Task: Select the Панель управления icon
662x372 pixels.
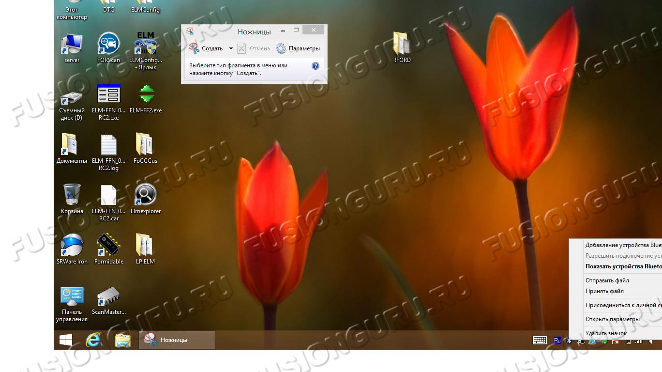Action: click(x=72, y=303)
